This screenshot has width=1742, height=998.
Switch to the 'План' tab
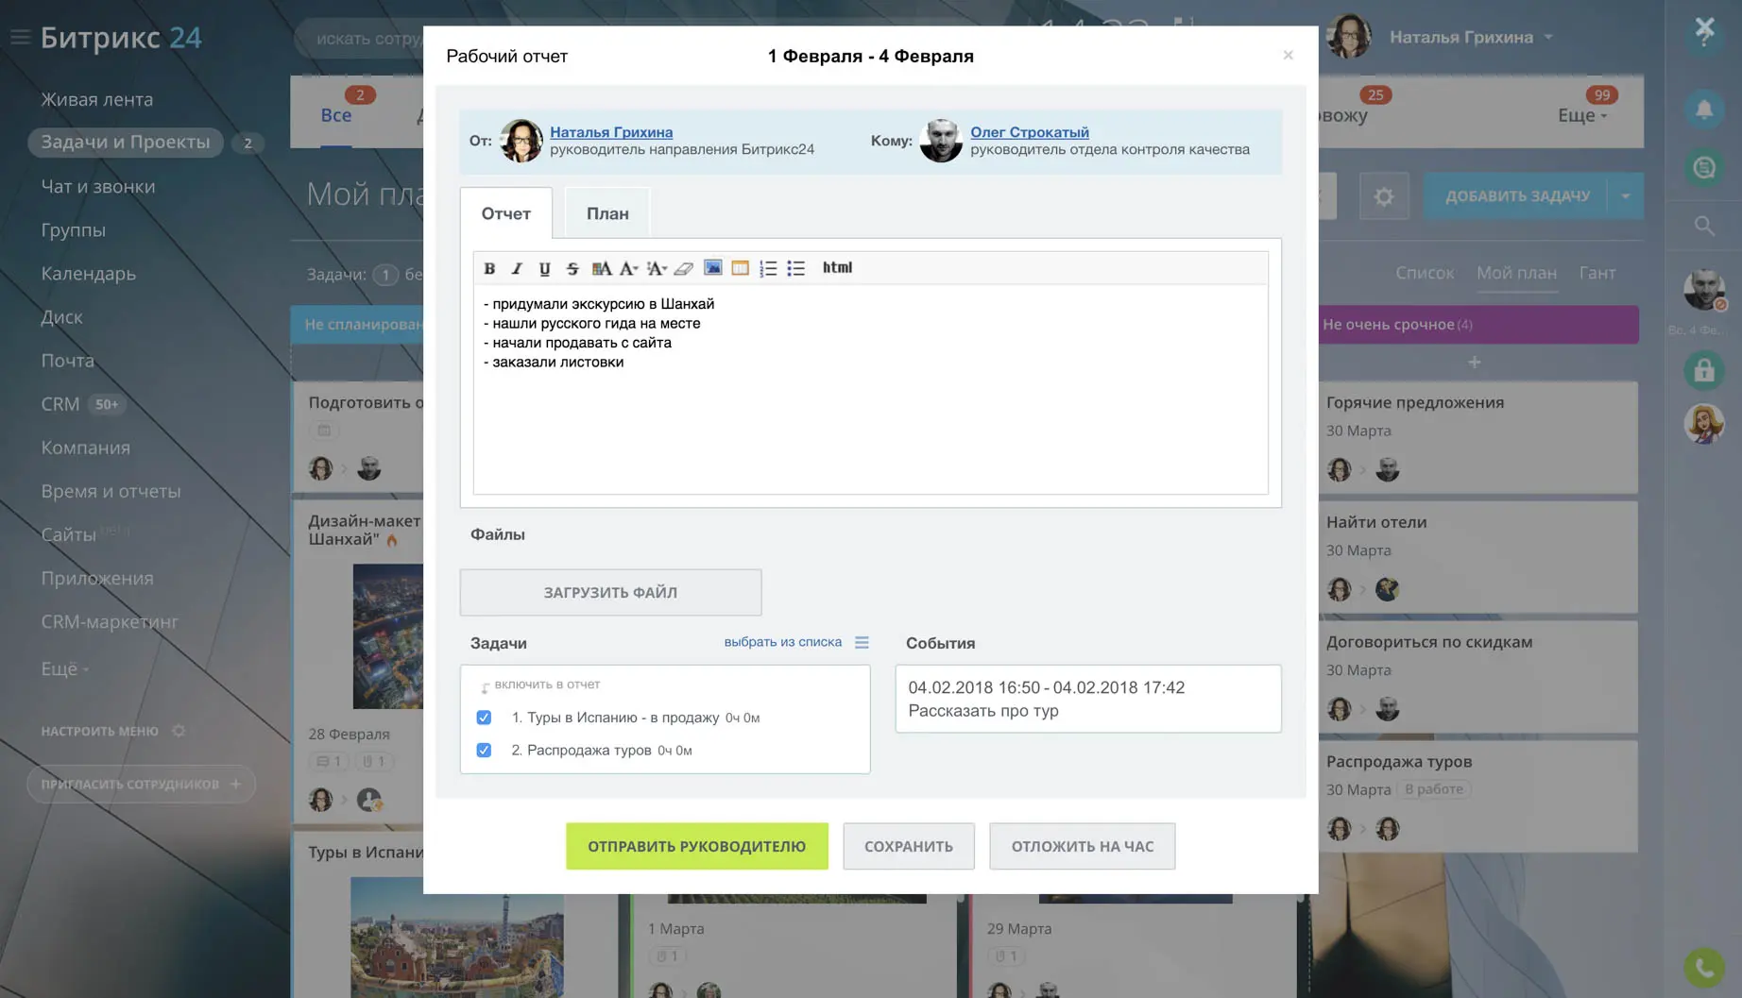click(606, 213)
